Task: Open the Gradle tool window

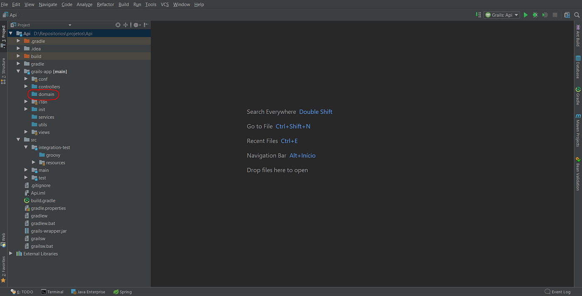Action: [578, 95]
